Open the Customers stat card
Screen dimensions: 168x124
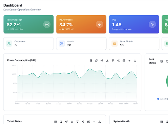[x=28, y=44]
